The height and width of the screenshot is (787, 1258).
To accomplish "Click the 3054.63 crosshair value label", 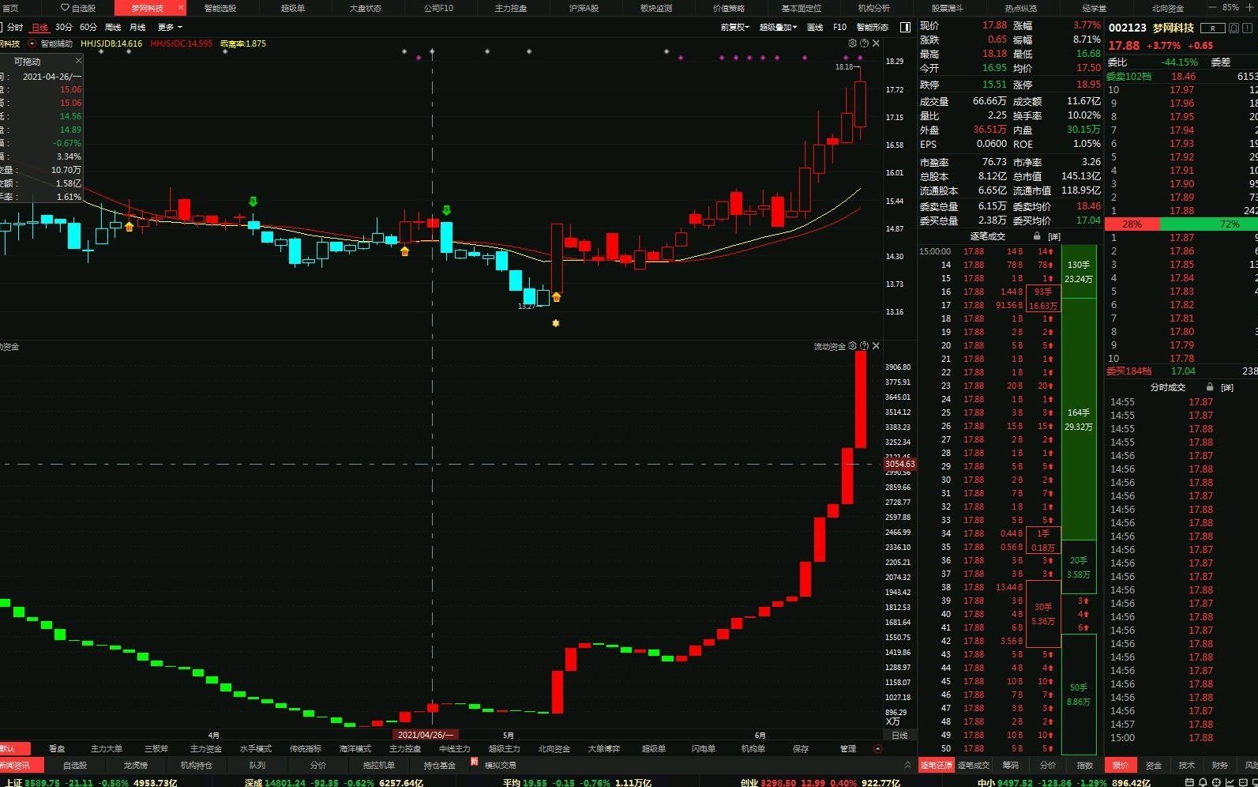I will click(899, 464).
